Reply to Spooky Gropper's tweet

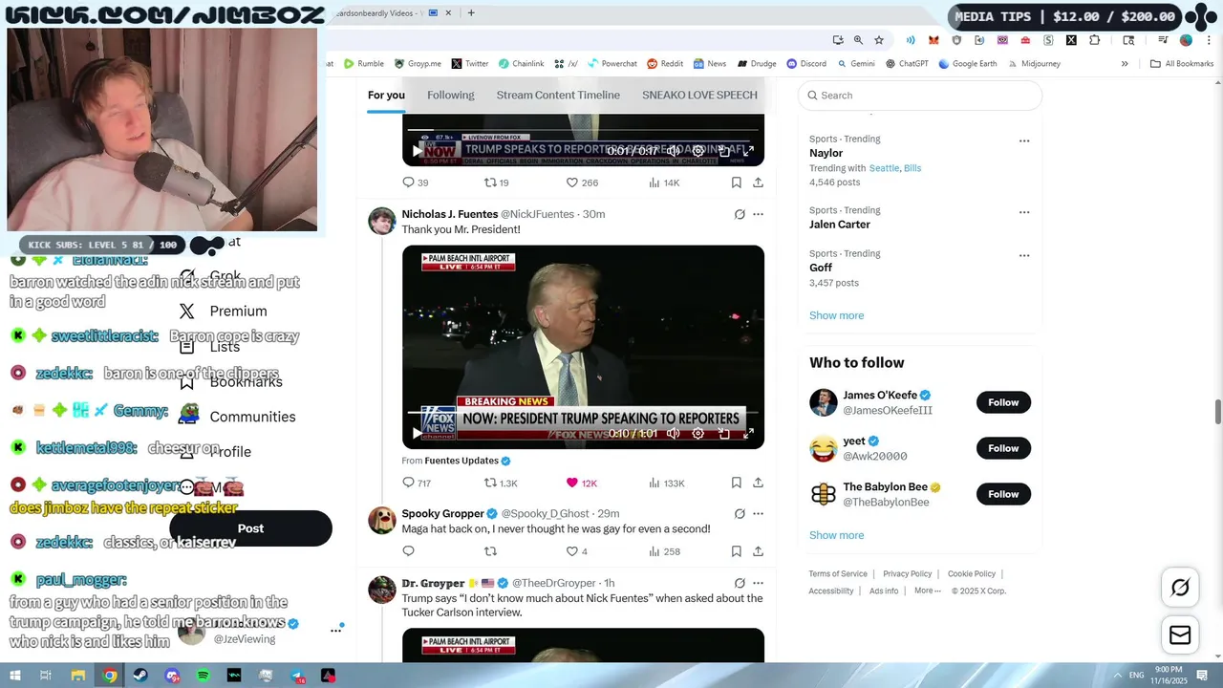tap(409, 551)
